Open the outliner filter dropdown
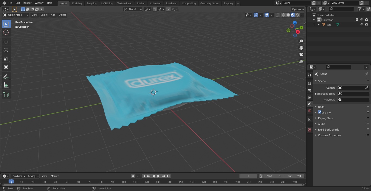The image size is (371, 191). (361, 9)
